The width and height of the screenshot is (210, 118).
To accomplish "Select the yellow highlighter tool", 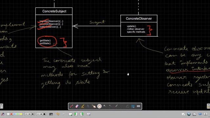I will (x=83, y=106).
